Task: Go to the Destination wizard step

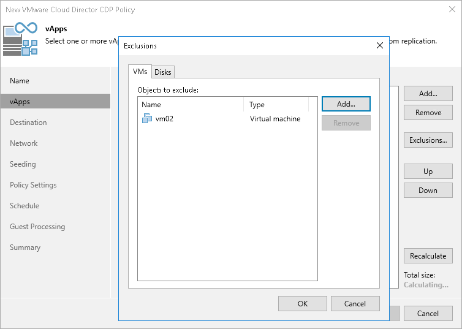Action: point(28,123)
